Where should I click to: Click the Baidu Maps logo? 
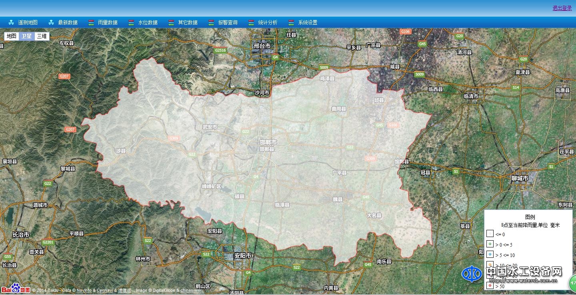16,289
